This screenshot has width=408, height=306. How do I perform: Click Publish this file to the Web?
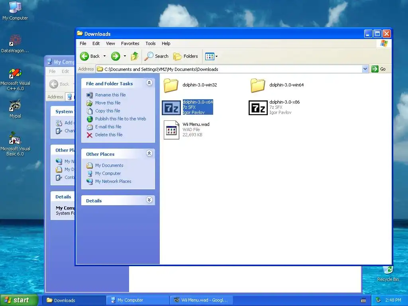click(120, 119)
